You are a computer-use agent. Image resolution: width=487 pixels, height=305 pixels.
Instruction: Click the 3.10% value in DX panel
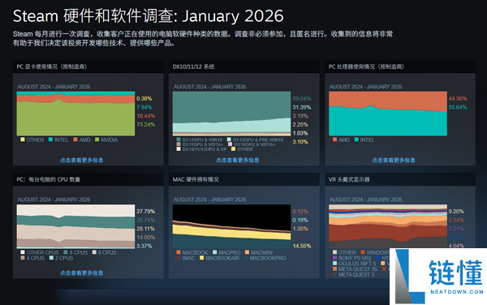pos(300,142)
